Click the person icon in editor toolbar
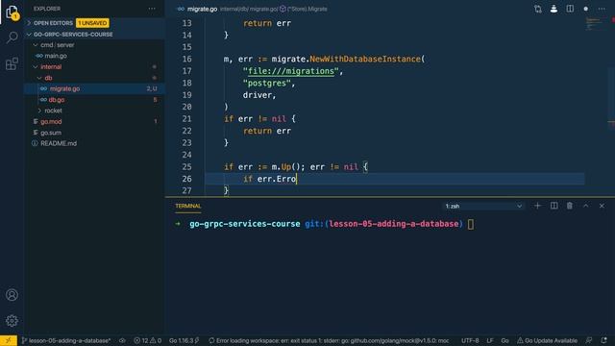 point(553,9)
